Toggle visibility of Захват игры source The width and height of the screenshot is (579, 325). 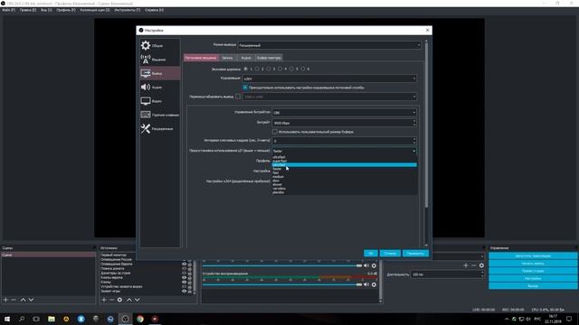tap(184, 291)
